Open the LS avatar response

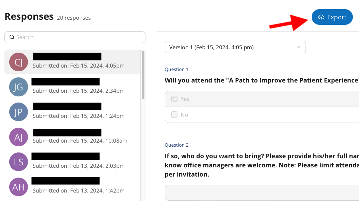pos(18,162)
